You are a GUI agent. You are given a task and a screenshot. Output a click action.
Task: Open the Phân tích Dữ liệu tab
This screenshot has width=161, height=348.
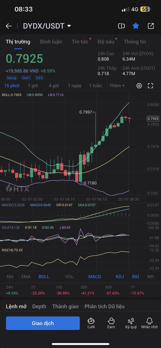(x=104, y=307)
